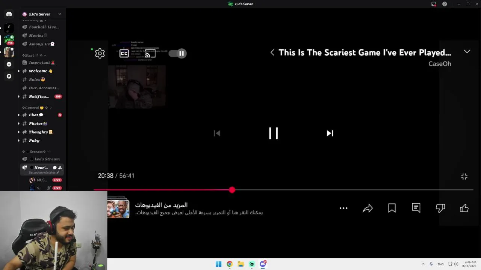The width and height of the screenshot is (481, 270).
Task: Open xJo's Server dropdown menu
Action: pyautogui.click(x=60, y=14)
